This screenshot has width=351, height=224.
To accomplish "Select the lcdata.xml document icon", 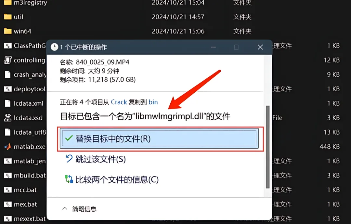I will 8,103.
